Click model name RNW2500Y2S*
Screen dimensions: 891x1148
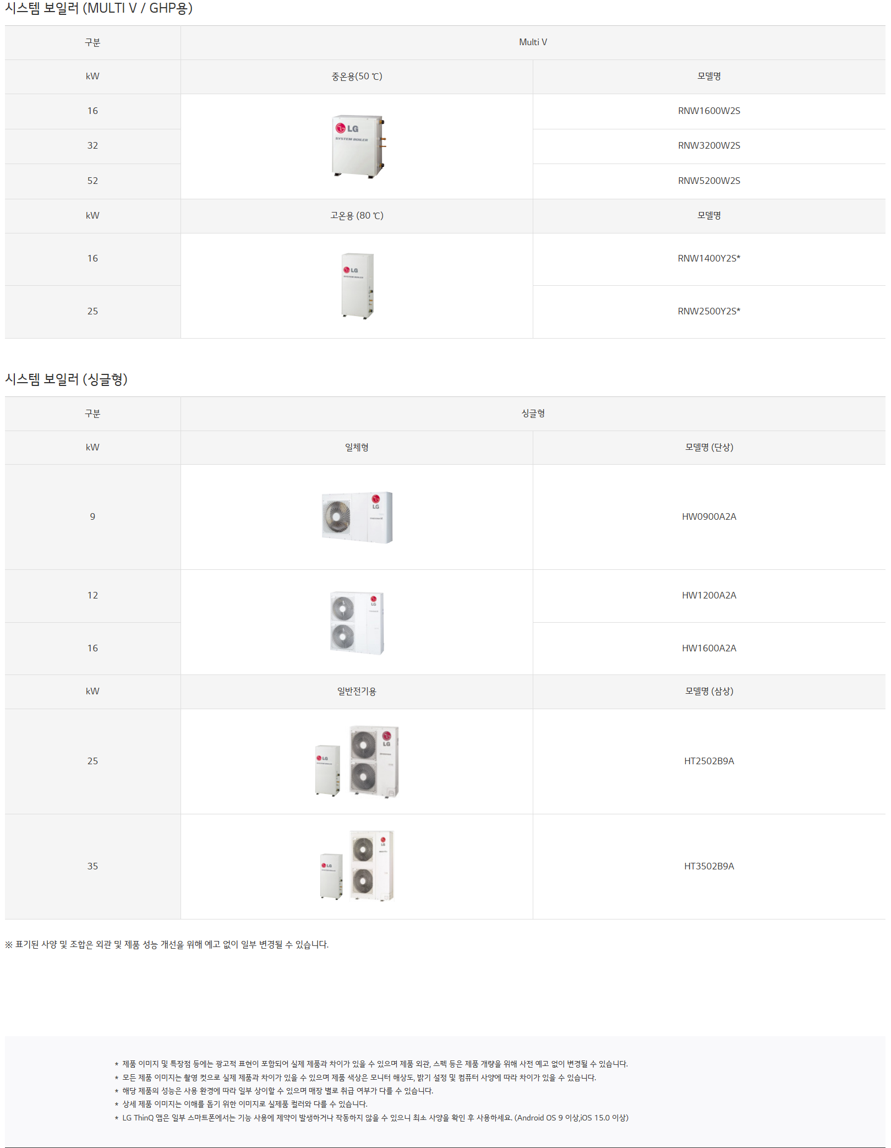coord(708,311)
